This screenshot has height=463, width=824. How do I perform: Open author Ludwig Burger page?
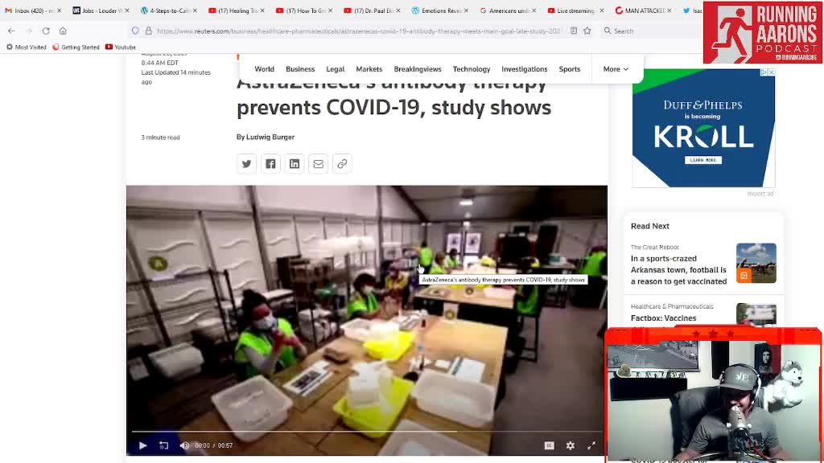point(270,137)
